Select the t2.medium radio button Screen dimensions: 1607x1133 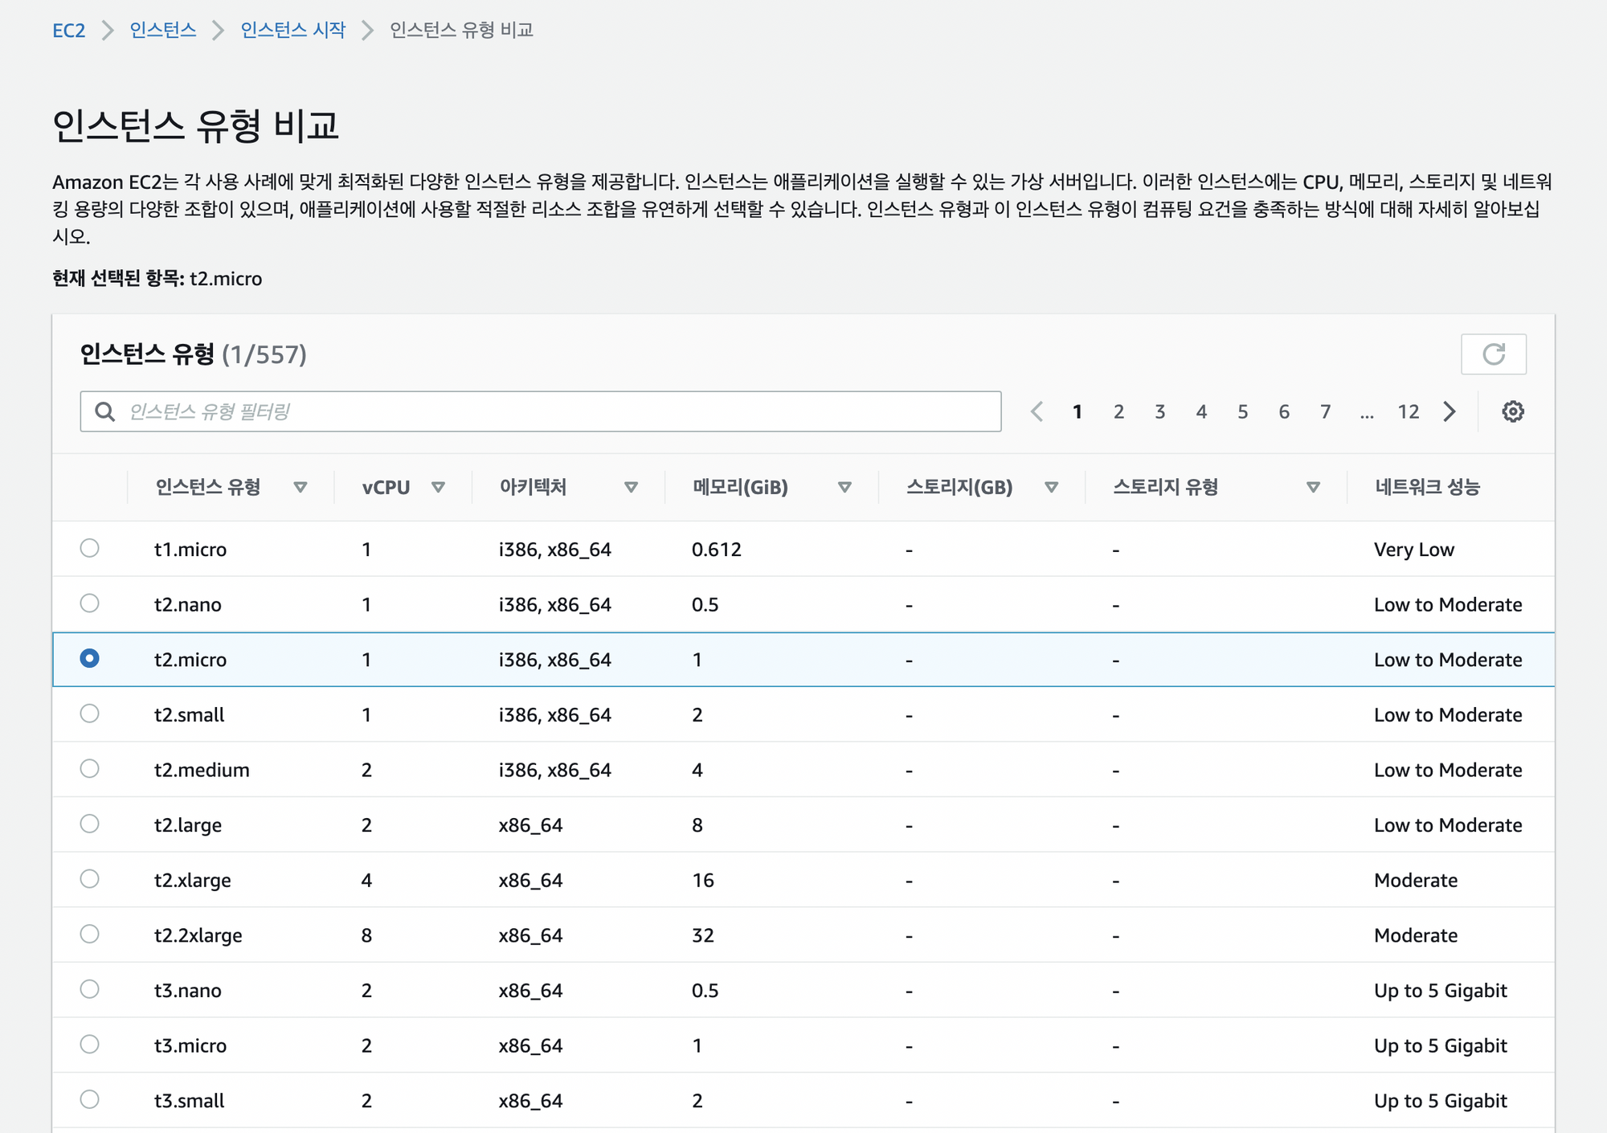point(90,769)
